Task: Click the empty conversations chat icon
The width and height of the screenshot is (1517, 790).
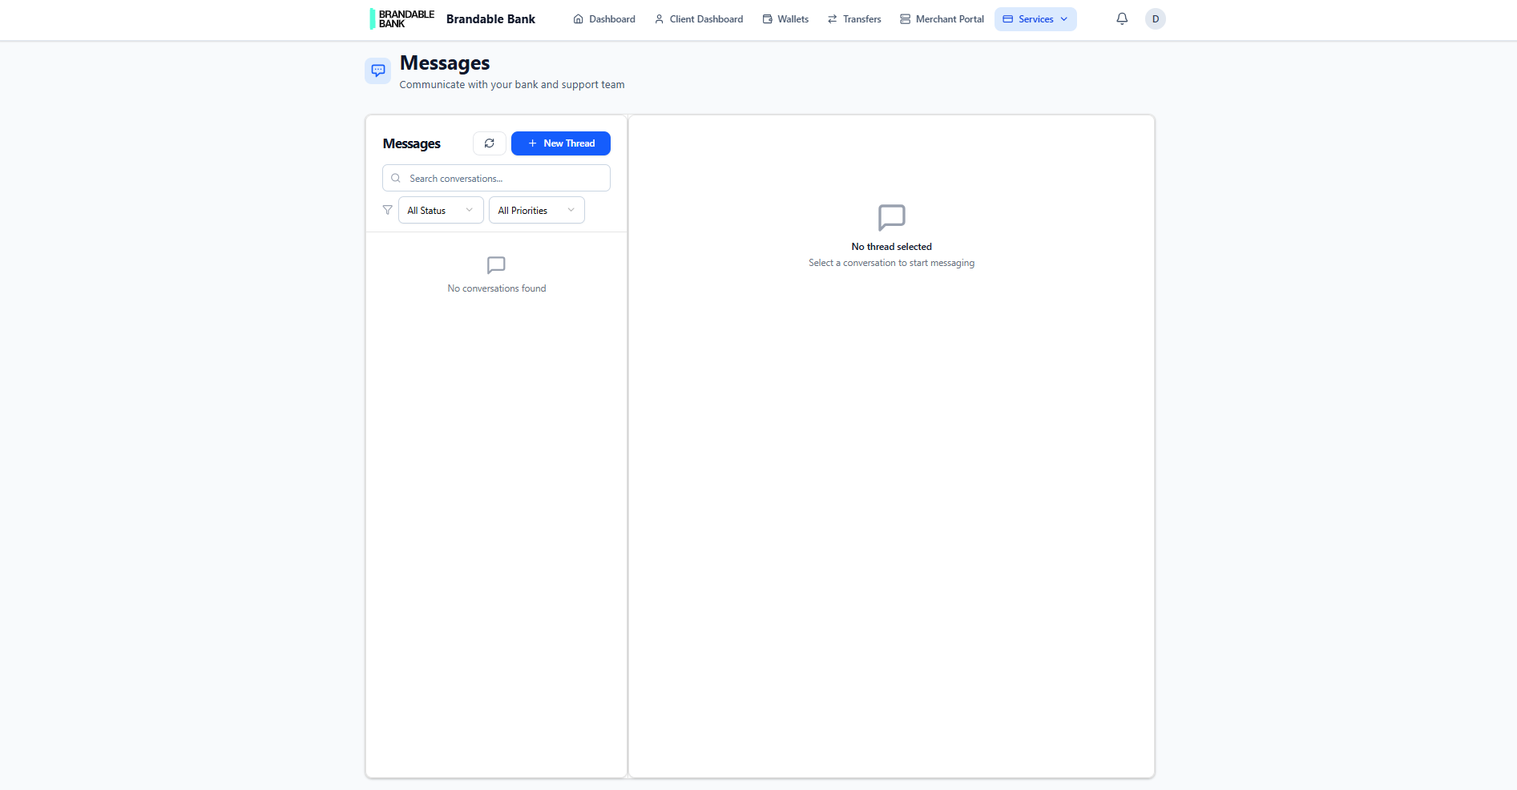Action: [x=496, y=265]
